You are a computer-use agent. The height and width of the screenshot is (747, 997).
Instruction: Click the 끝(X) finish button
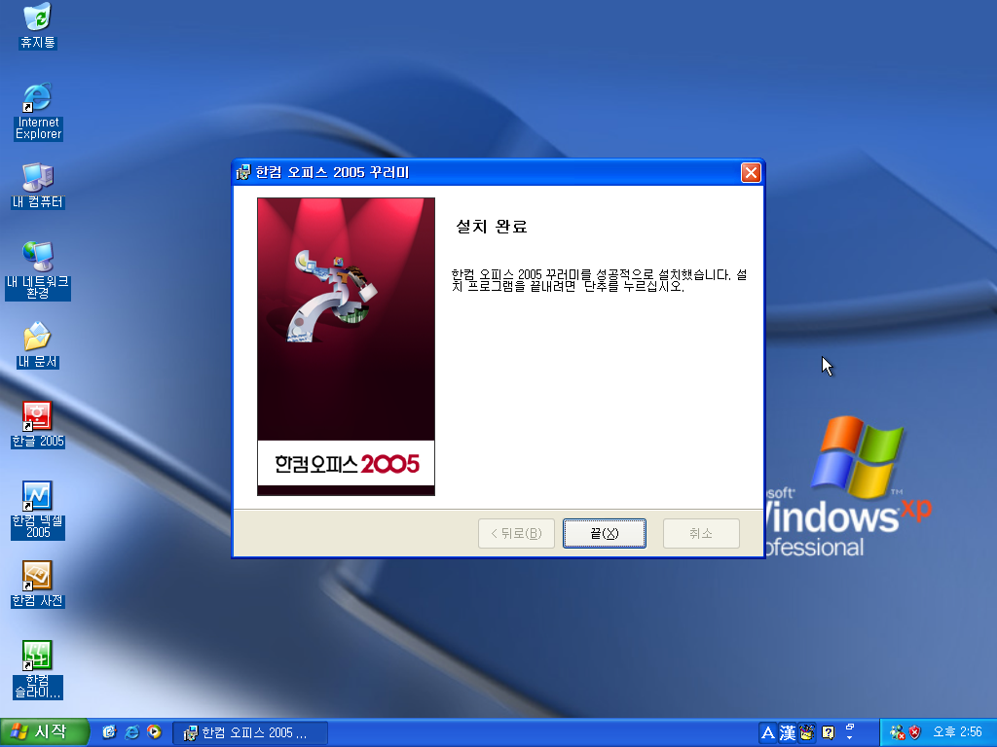point(604,533)
